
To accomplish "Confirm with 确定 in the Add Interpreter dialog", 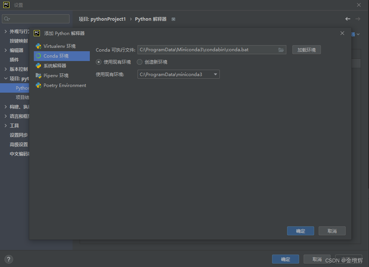I will 301,231.
